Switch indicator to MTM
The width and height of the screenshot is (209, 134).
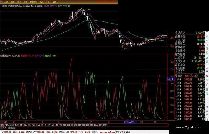coord(92,125)
